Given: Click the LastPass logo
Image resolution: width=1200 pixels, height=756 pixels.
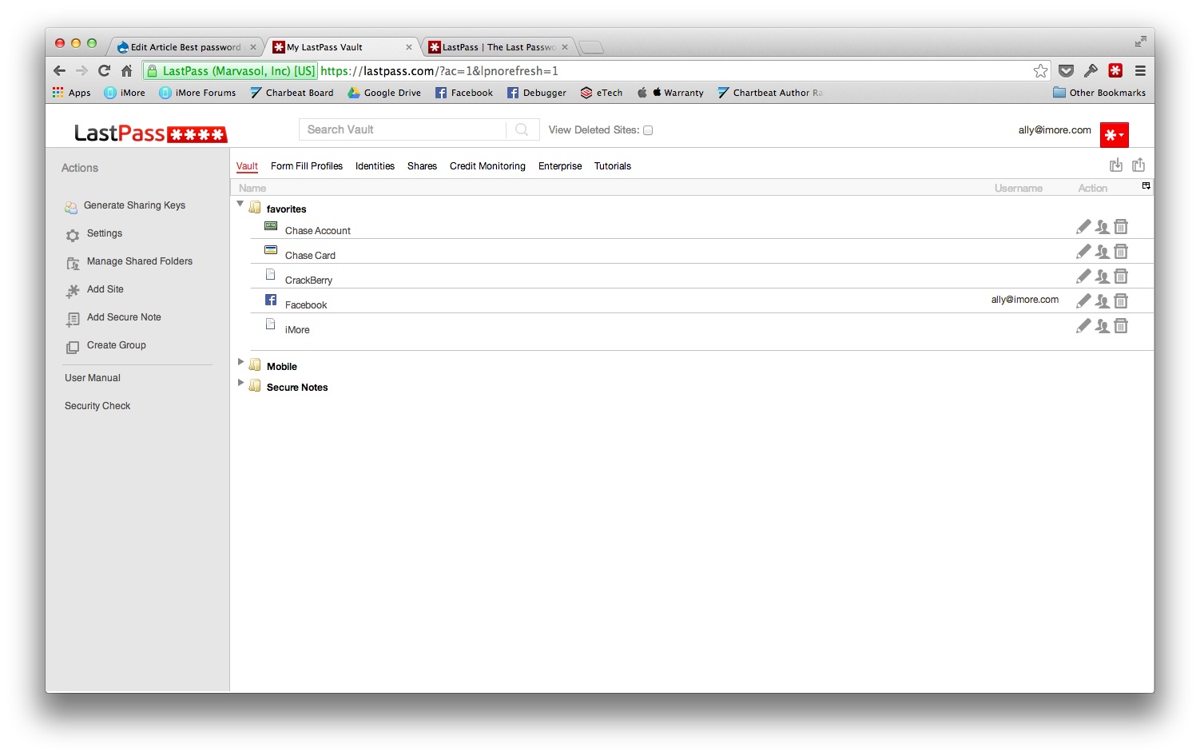Looking at the screenshot, I should [x=151, y=133].
